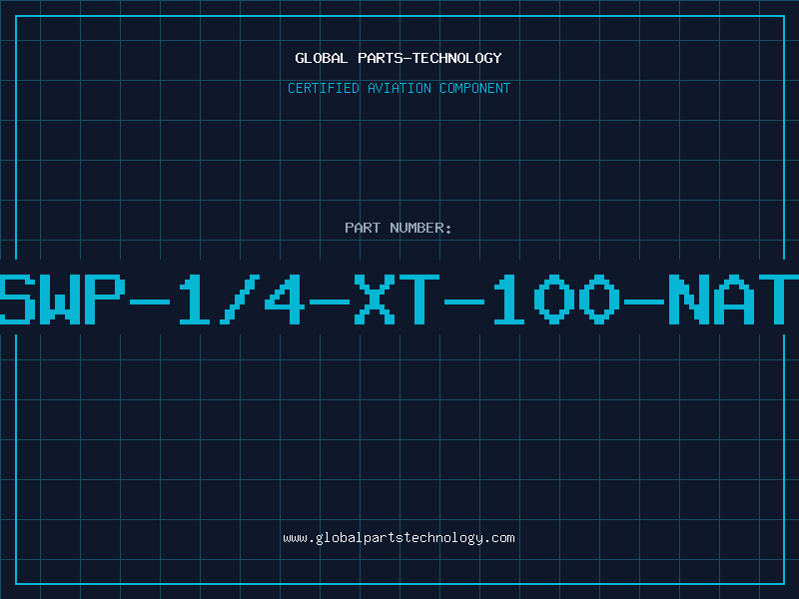Open the www.globalpartstechnology.com website address
The width and height of the screenshot is (799, 599).
click(399, 538)
